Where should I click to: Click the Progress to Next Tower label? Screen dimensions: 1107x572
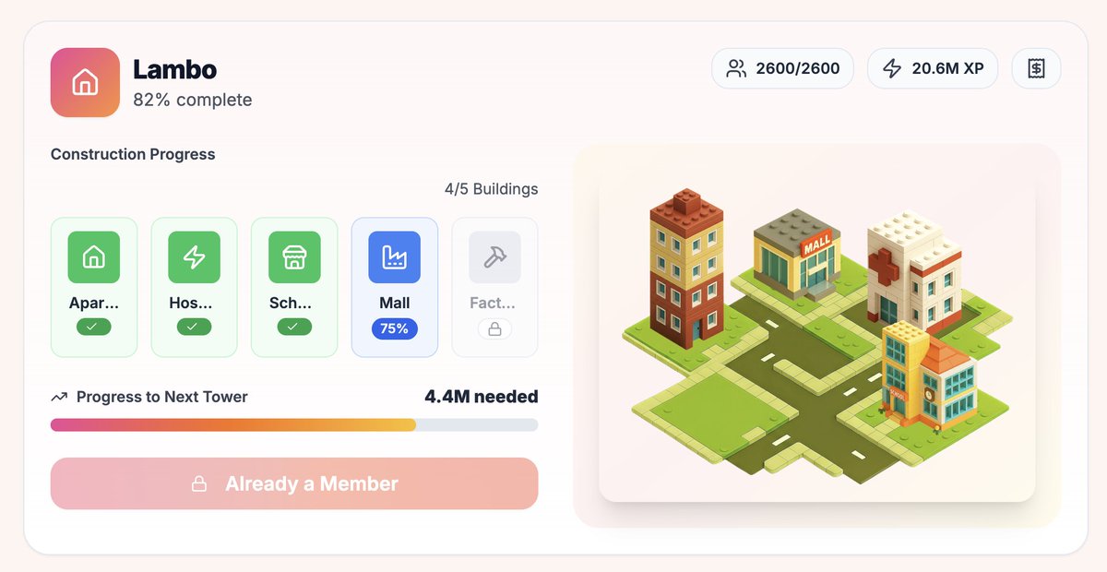coord(162,397)
